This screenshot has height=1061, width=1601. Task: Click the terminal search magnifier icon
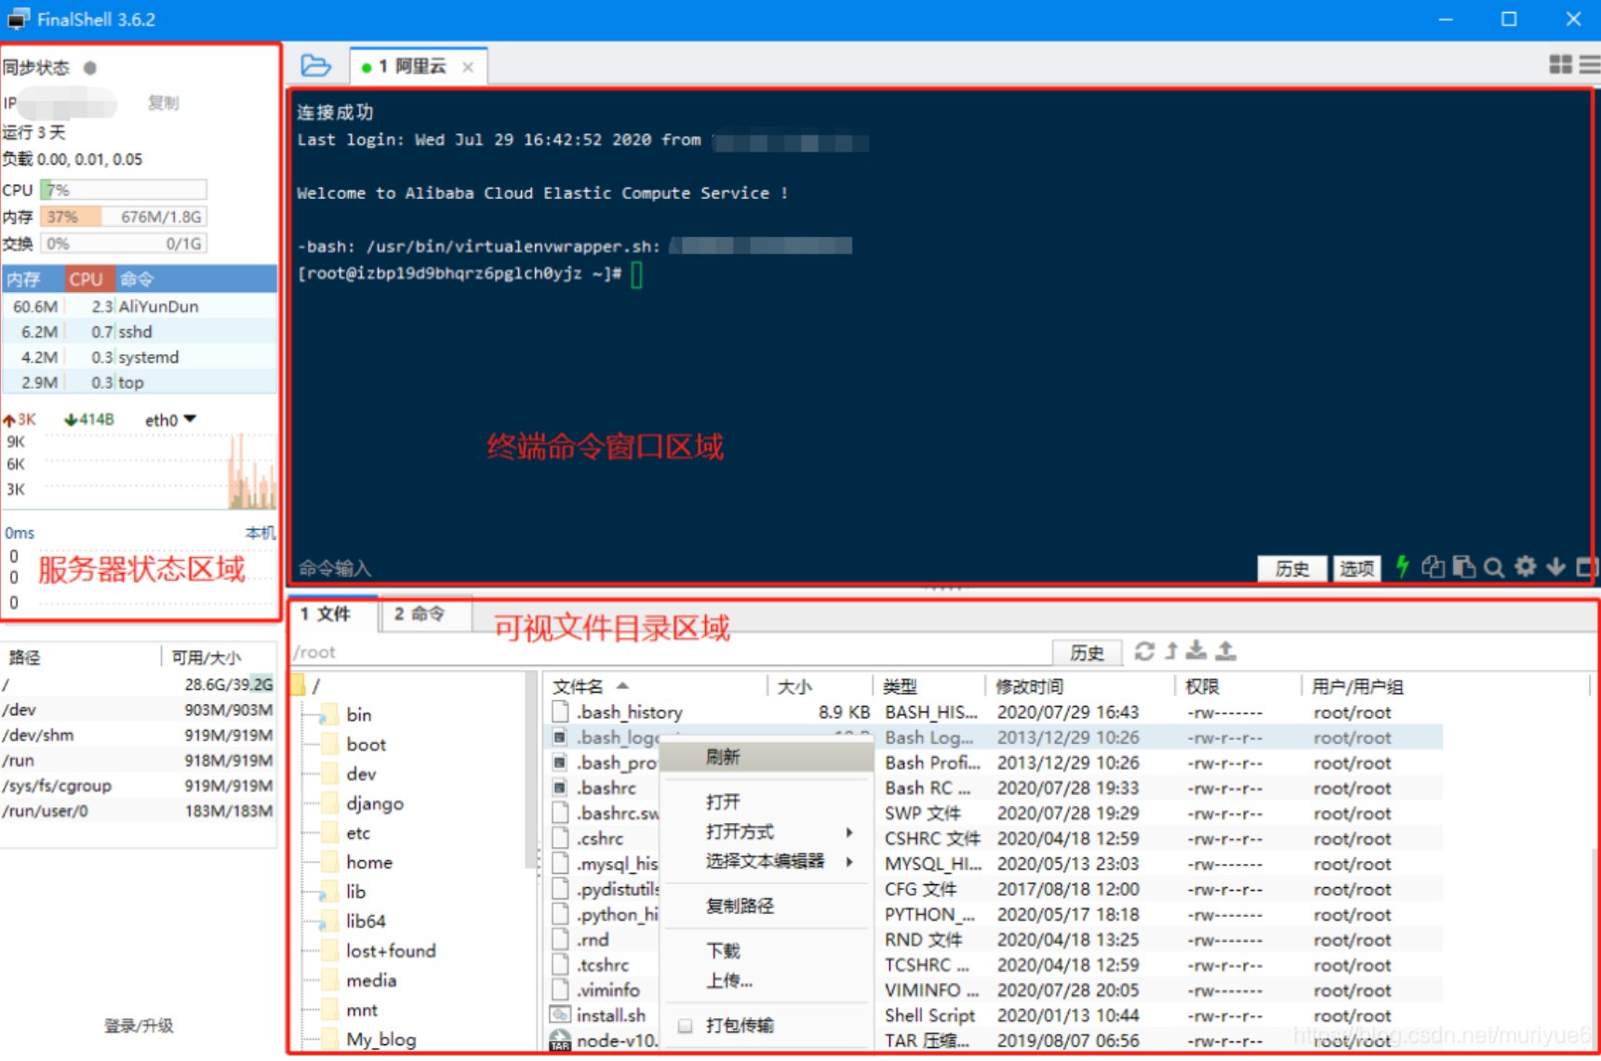pos(1494,567)
